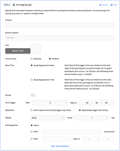
Task: Select Never for End Repetition
Action: 32,125
